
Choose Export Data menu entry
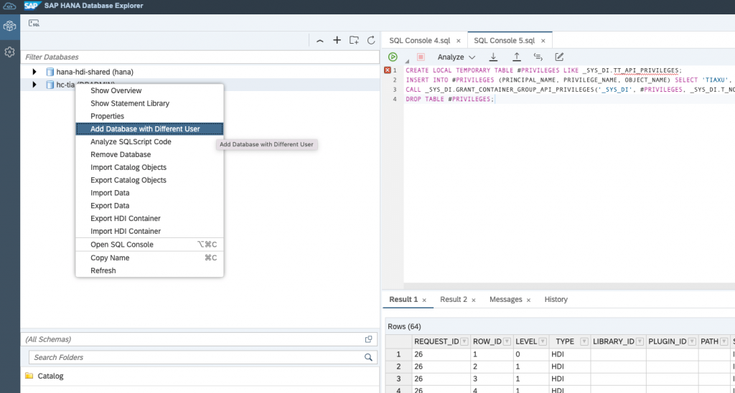149,206
